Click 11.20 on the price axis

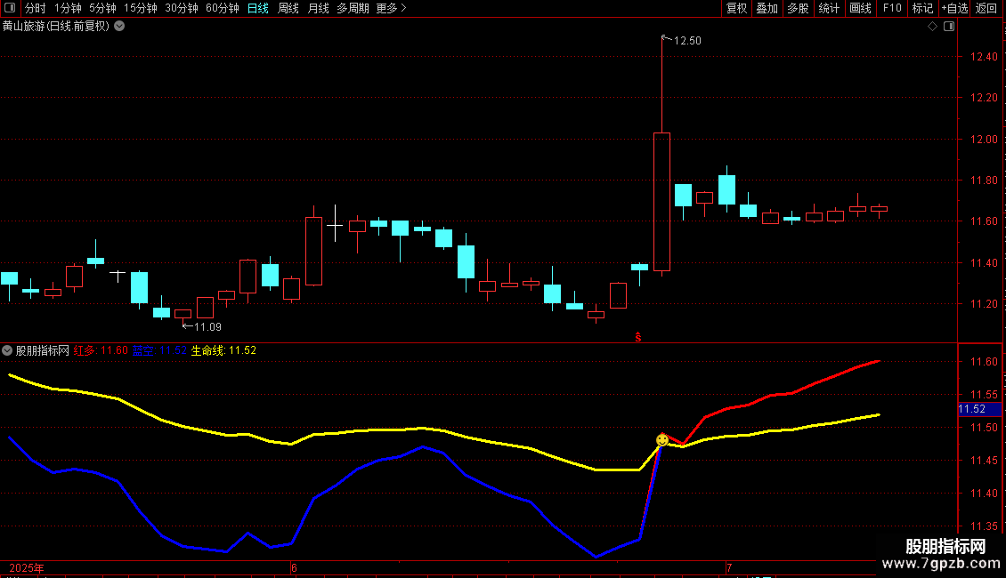(x=984, y=304)
